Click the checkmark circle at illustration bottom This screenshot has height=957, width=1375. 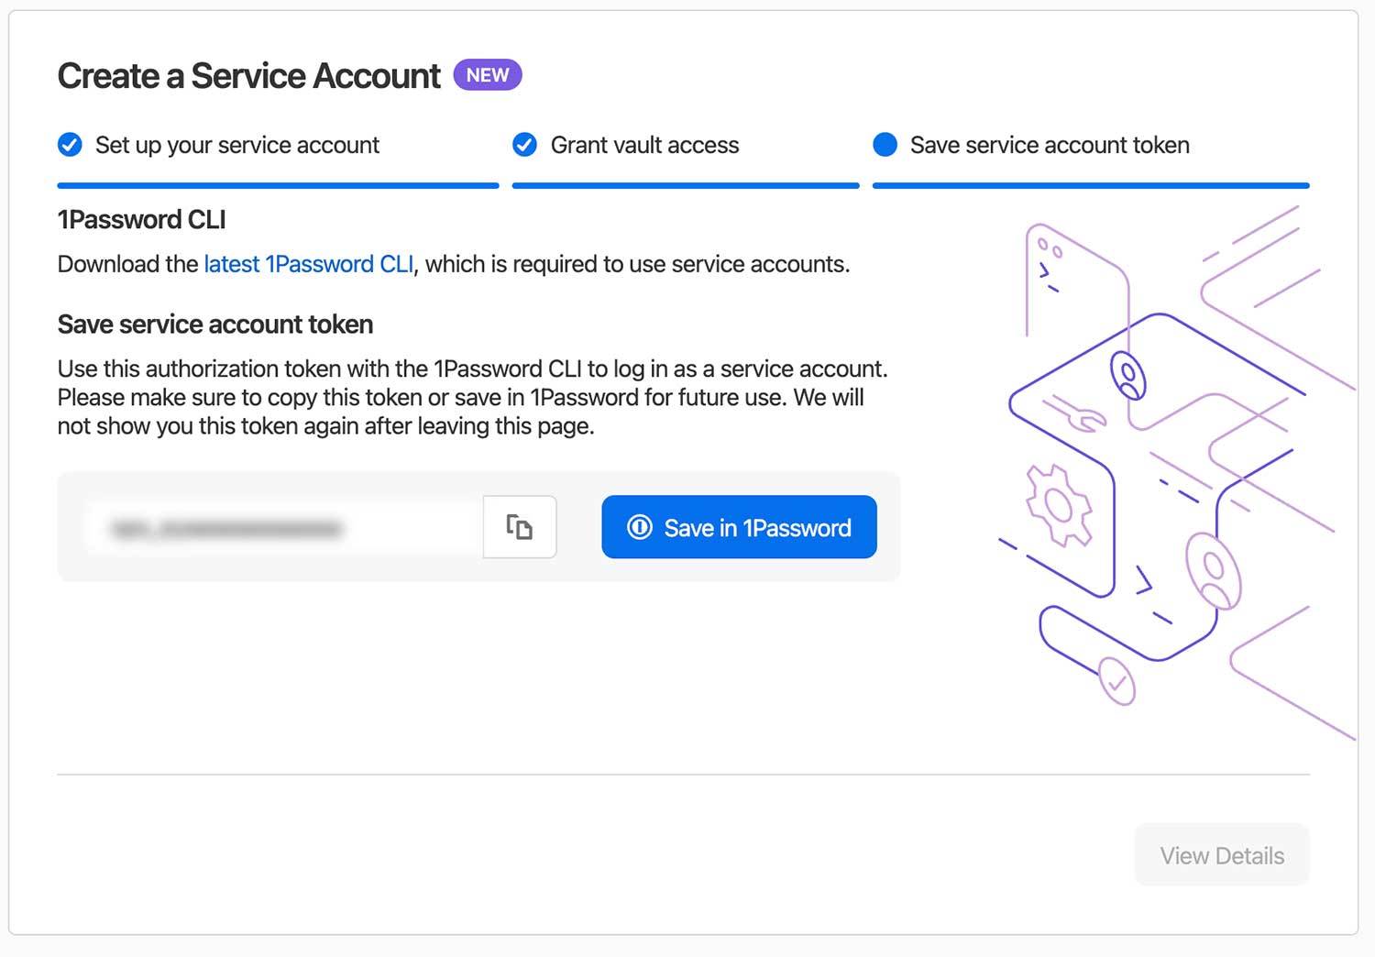(x=1116, y=681)
